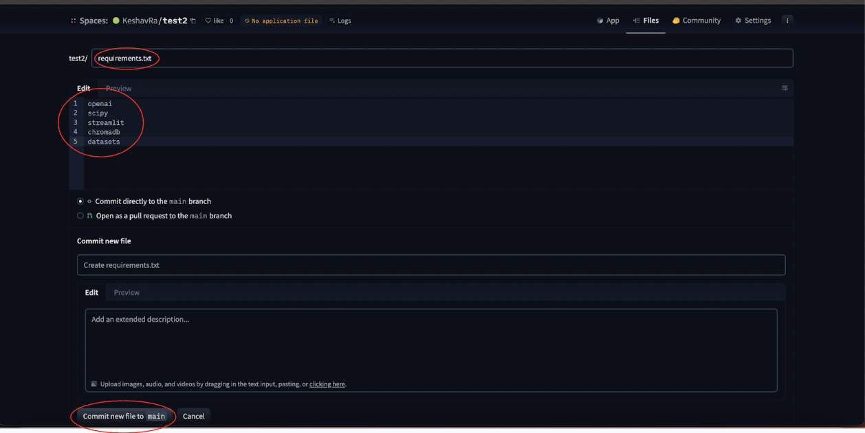Click 'Commit new file to main' button

coord(124,416)
